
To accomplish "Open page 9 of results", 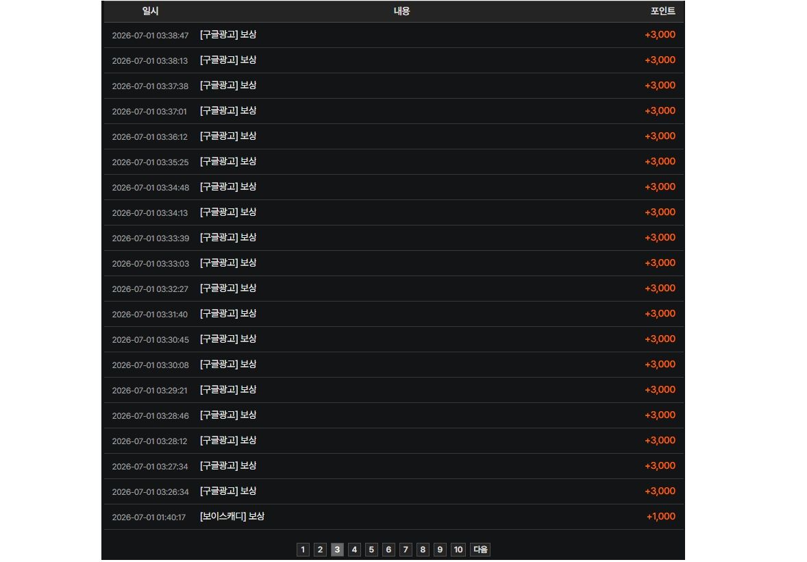I will click(440, 550).
